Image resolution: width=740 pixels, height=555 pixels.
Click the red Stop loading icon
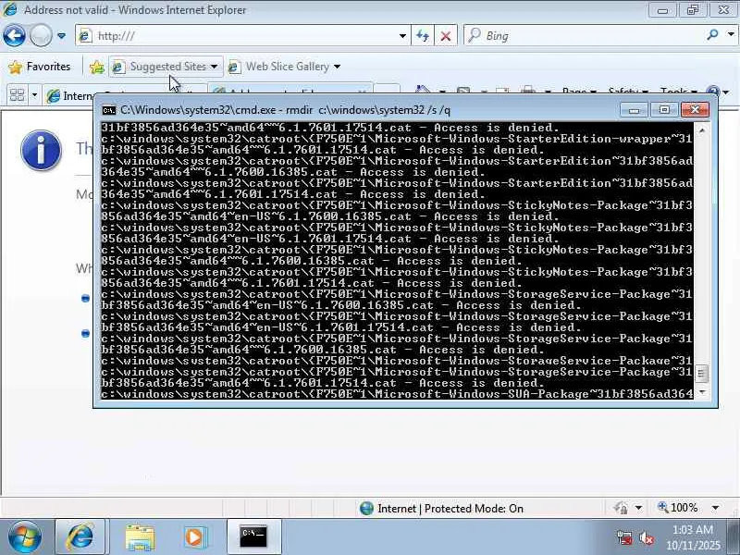[446, 36]
